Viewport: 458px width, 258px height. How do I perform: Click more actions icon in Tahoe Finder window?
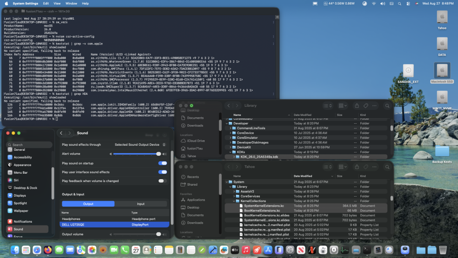point(375,167)
